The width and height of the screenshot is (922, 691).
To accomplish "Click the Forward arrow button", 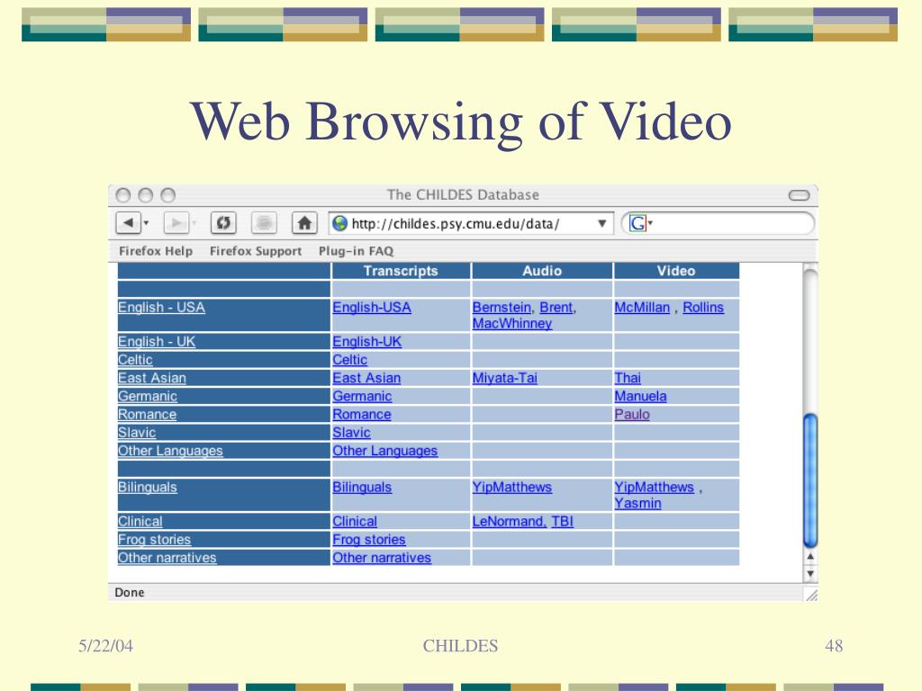I will [176, 223].
